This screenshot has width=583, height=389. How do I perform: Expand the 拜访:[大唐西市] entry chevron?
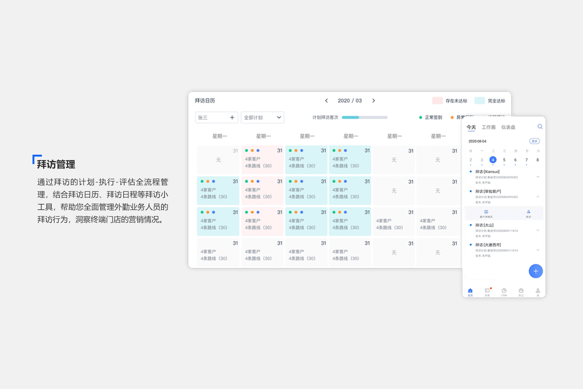538,250
